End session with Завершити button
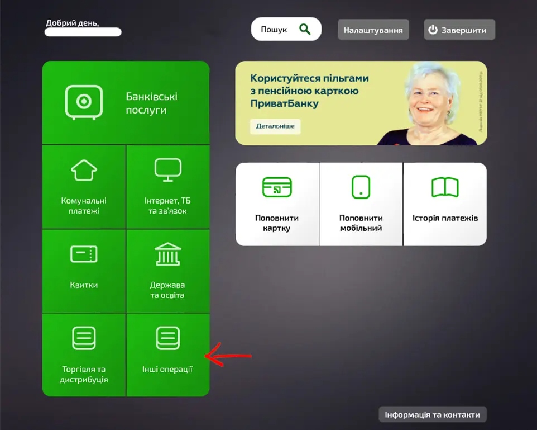Screen dimensions: 537x430 459,30
